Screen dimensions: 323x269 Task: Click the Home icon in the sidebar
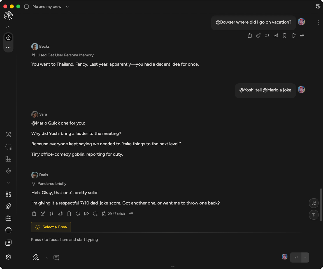[8, 37]
